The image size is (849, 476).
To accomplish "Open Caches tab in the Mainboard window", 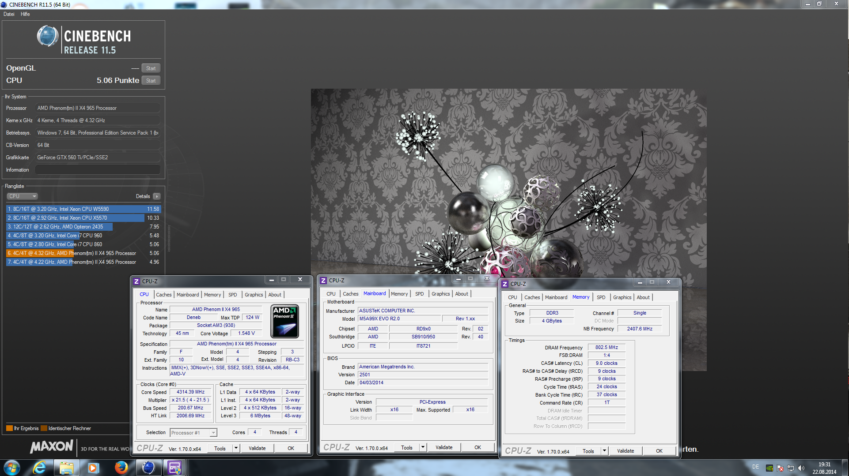I will click(350, 294).
